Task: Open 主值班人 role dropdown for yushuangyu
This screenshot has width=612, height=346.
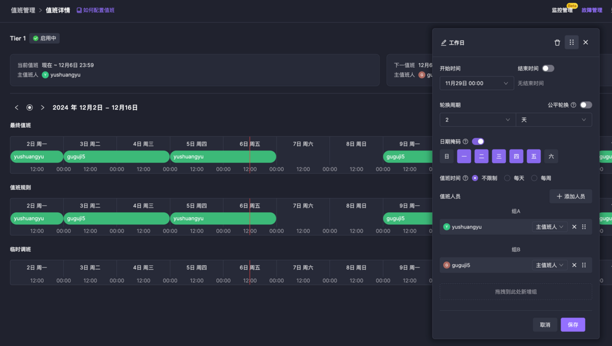Action: click(549, 227)
